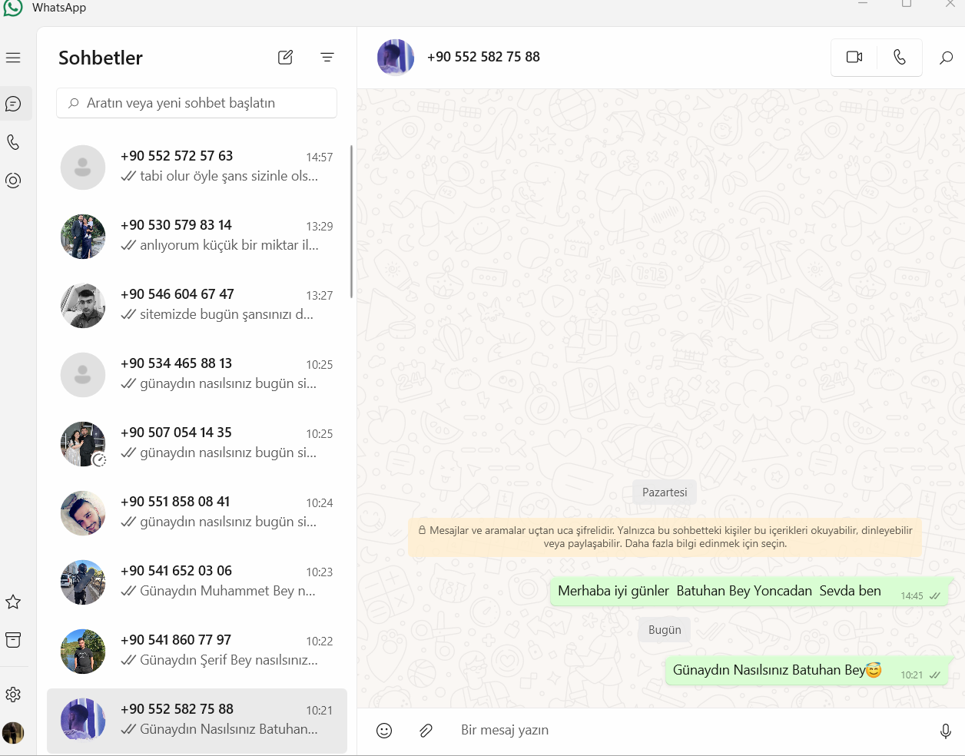The height and width of the screenshot is (756, 965).
Task: Click the 'Bugün' date label
Action: tap(665, 630)
